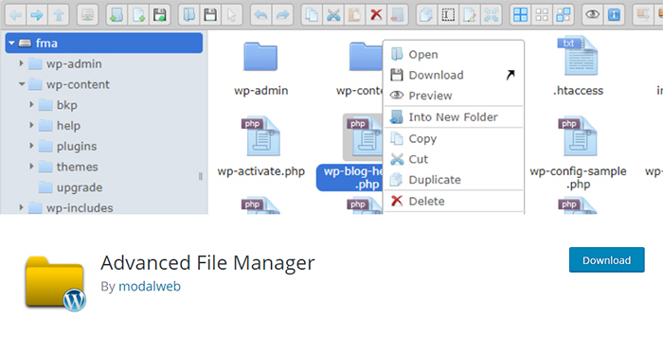Choose Into New Folder from context menu

(454, 117)
